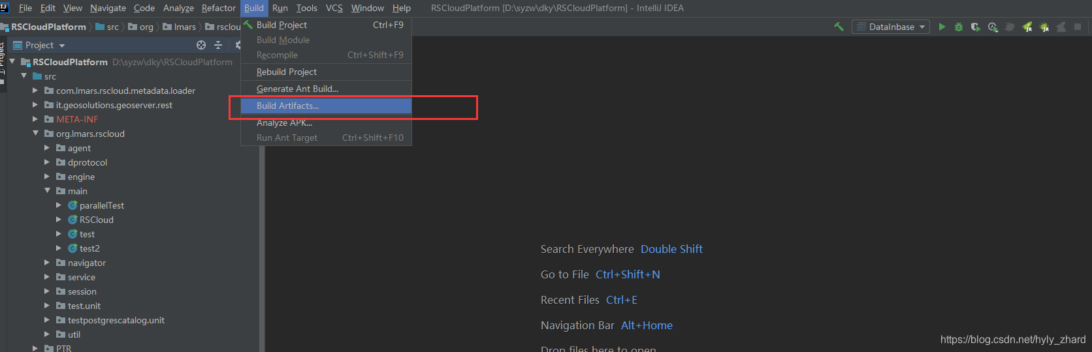Click the parallelTest class icon

coord(72,205)
